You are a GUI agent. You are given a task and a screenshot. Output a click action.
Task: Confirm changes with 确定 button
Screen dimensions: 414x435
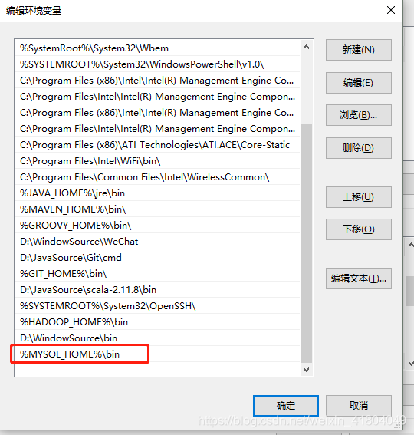(286, 406)
